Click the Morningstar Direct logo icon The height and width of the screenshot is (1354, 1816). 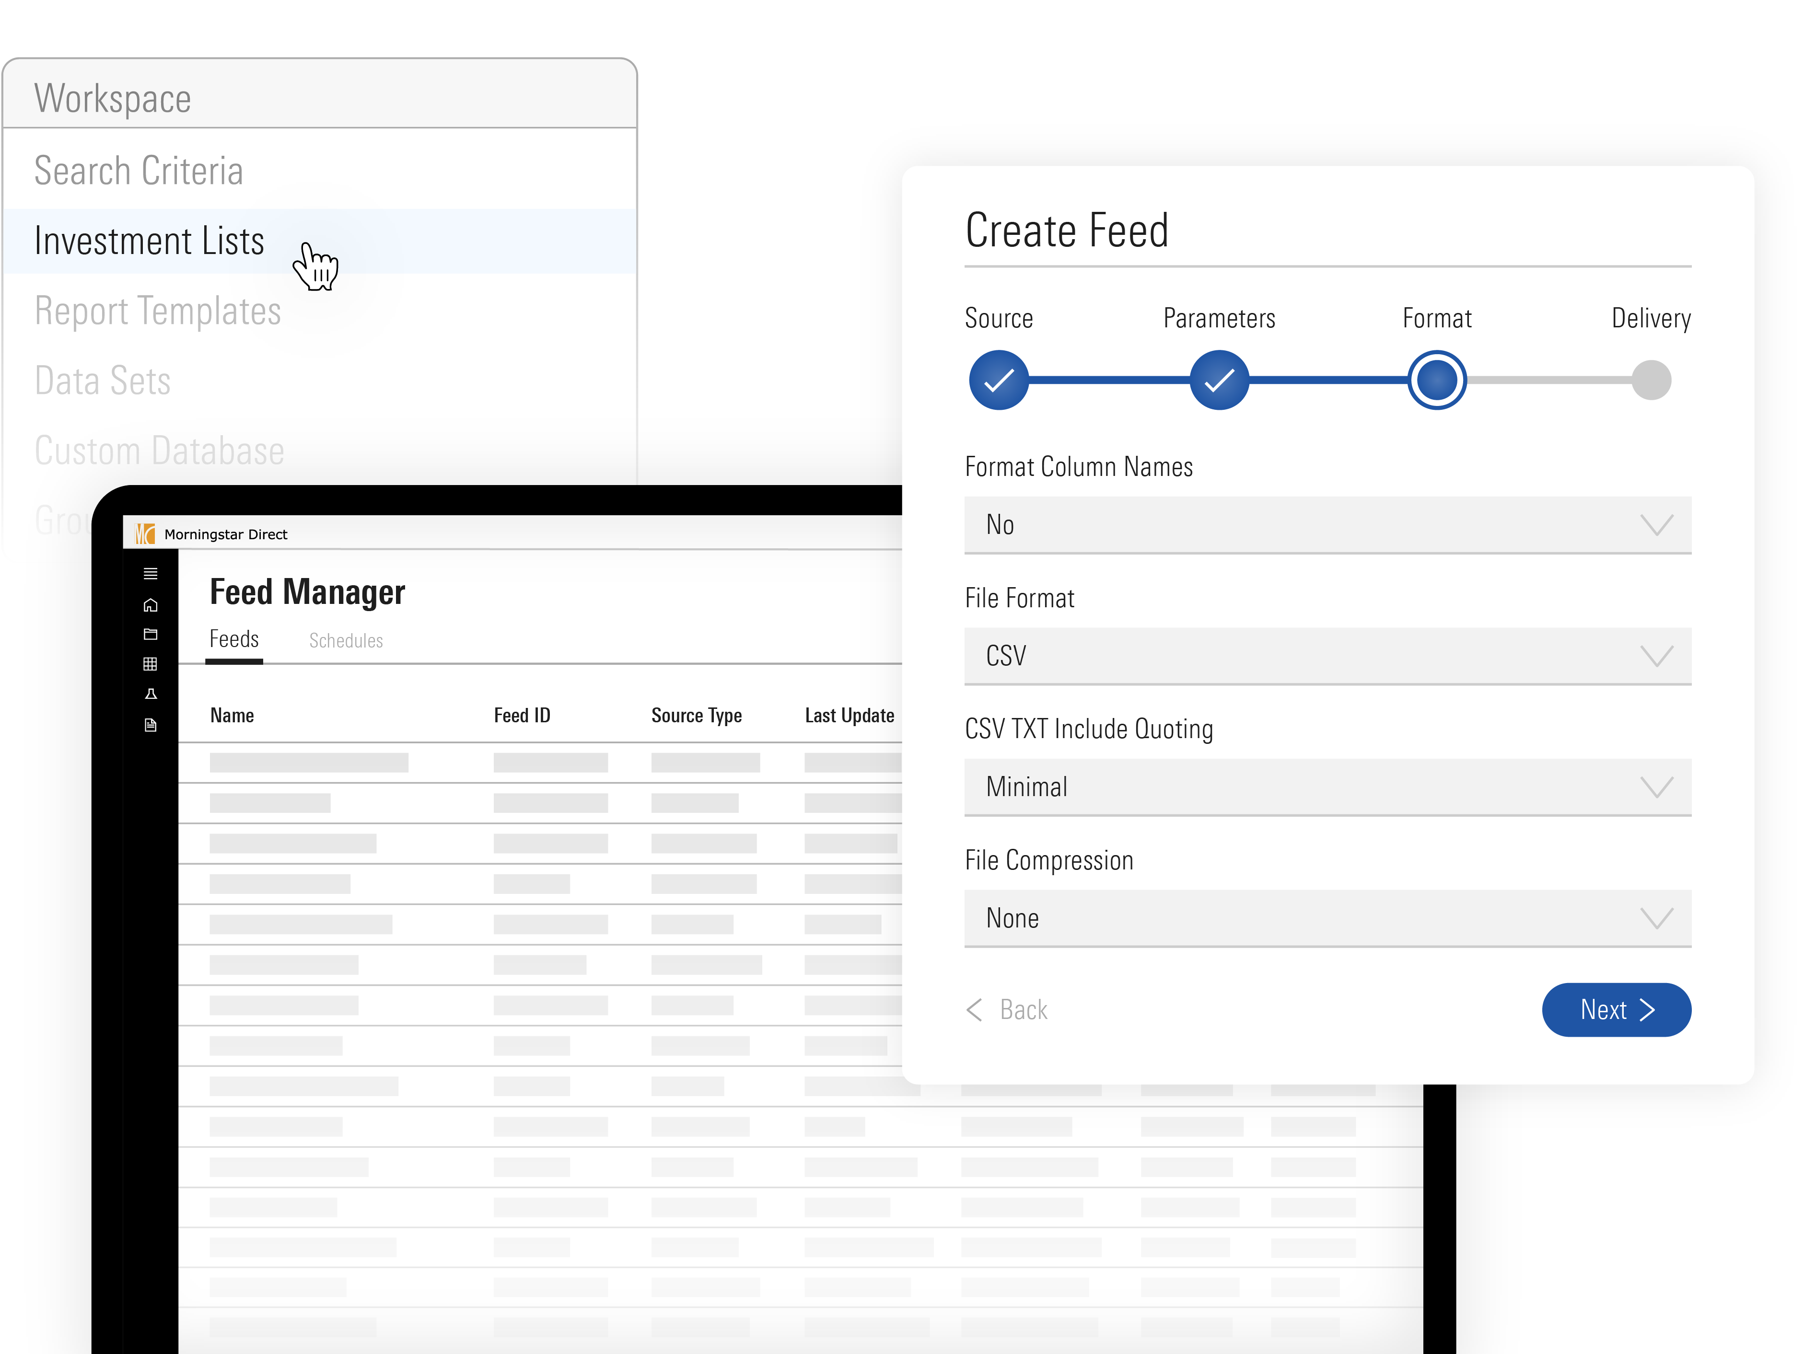coord(145,534)
